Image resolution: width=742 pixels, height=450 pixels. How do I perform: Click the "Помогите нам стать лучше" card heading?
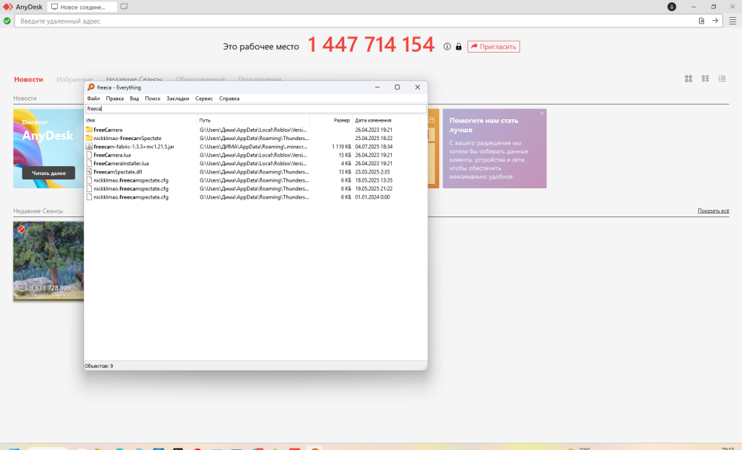click(484, 125)
